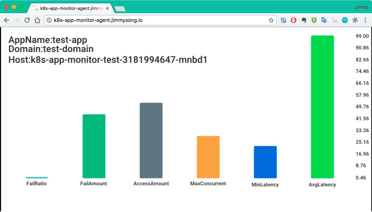Open Chrome three-dot menu

tap(365, 21)
